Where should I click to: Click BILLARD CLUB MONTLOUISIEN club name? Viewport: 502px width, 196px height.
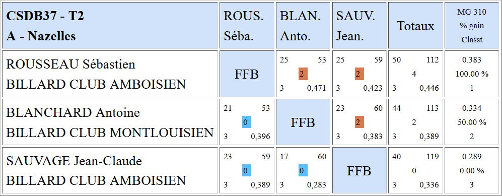[110, 133]
